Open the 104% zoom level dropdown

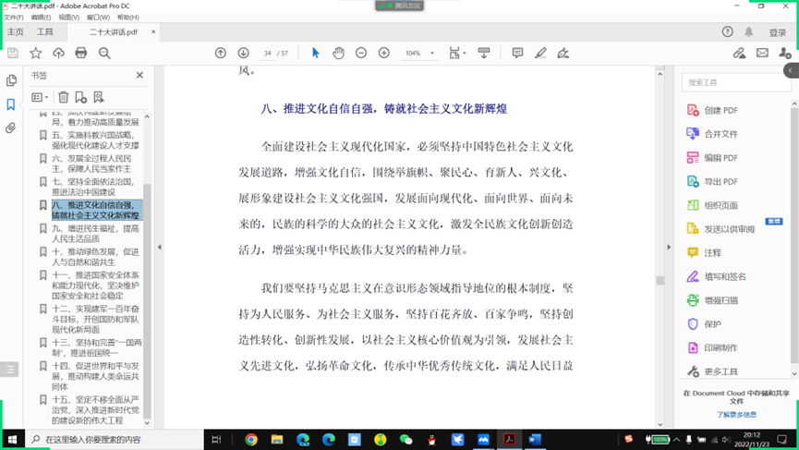point(432,54)
